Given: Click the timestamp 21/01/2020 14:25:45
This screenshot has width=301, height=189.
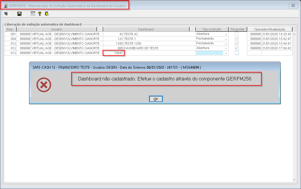Looking at the screenshot, I should 277,34.
